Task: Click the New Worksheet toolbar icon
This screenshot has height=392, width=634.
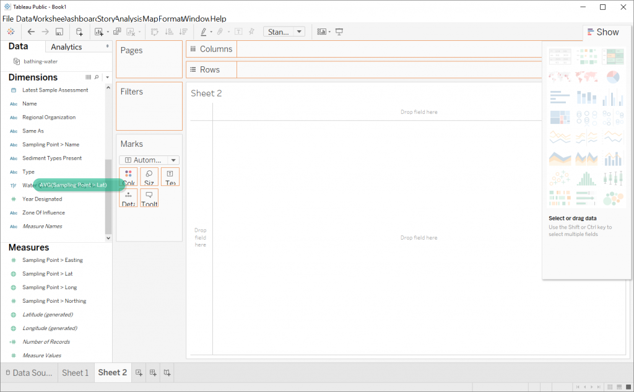Action: (x=99, y=32)
